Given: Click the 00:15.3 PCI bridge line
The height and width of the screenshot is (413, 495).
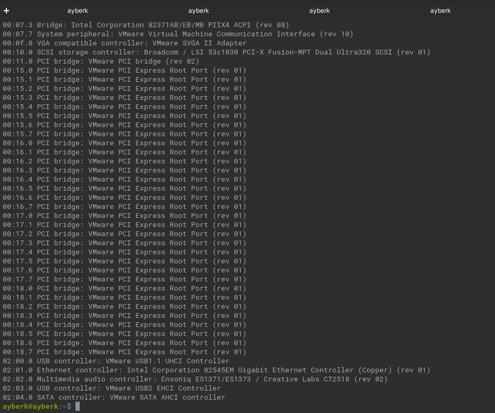Looking at the screenshot, I should click(x=124, y=98).
